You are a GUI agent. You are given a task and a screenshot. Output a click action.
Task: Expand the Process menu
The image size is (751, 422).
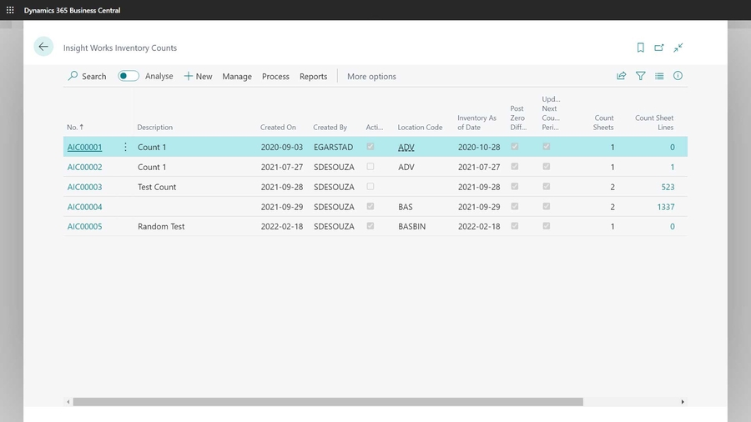tap(275, 77)
